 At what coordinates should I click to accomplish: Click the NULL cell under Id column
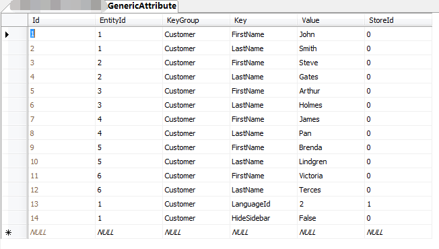[x=61, y=232]
